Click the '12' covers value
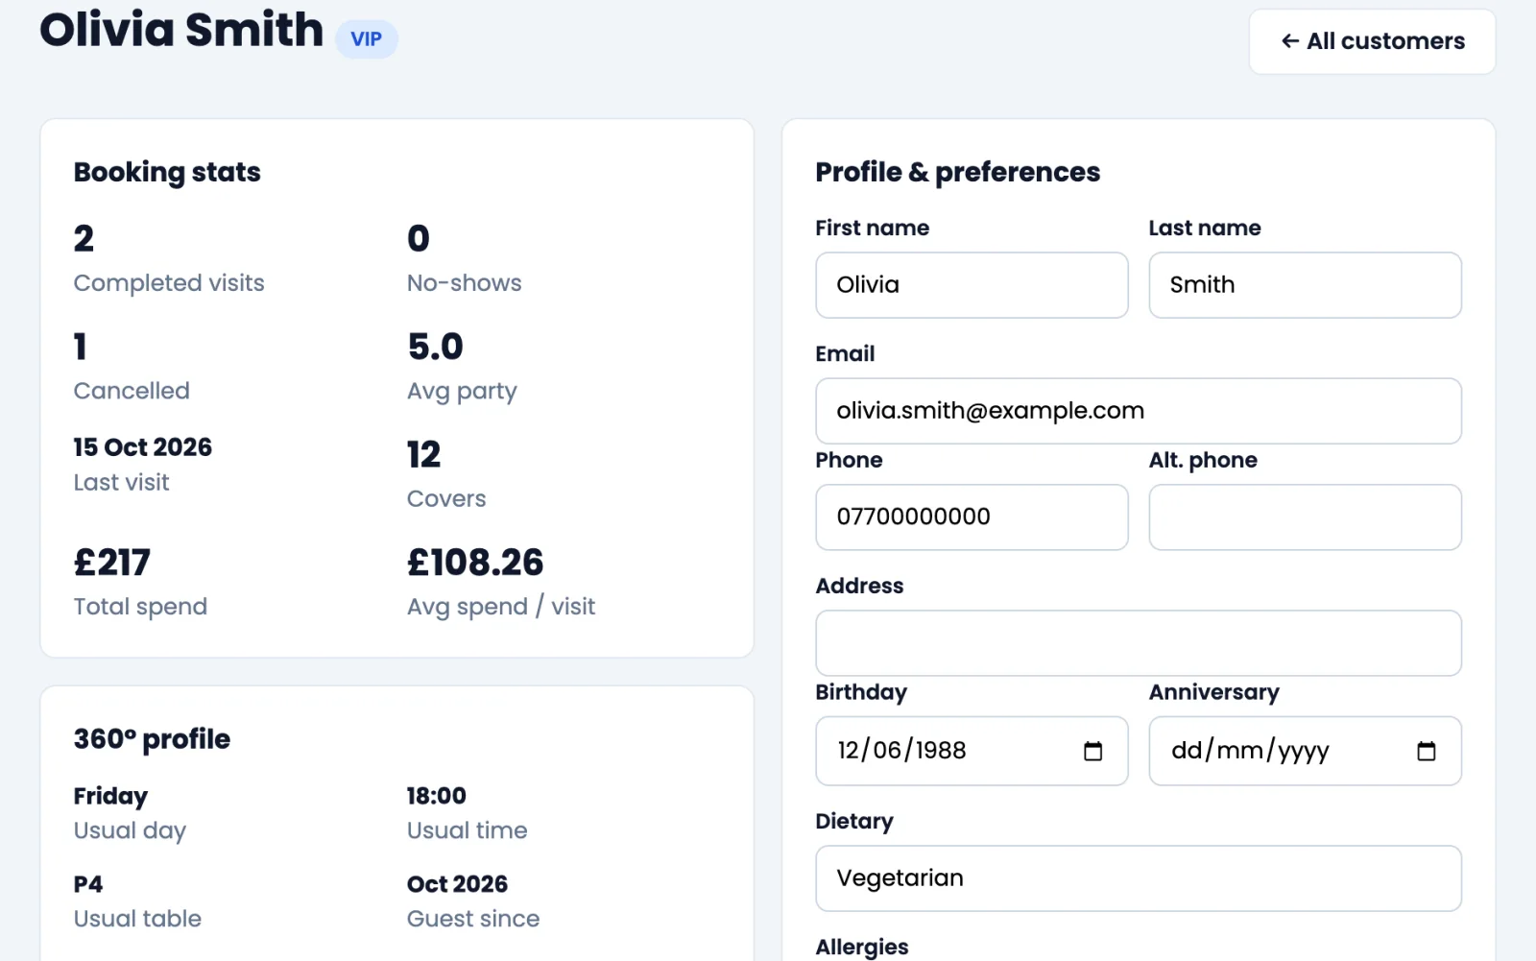This screenshot has width=1536, height=961. click(x=423, y=454)
